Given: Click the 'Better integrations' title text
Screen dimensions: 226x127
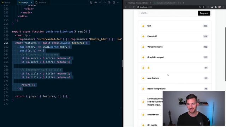Looking at the screenshot, I should coord(156,89).
